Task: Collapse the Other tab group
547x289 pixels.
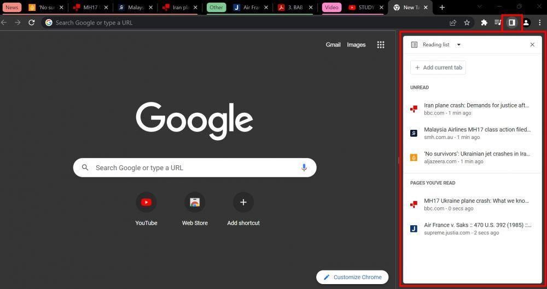Action: pyautogui.click(x=216, y=7)
